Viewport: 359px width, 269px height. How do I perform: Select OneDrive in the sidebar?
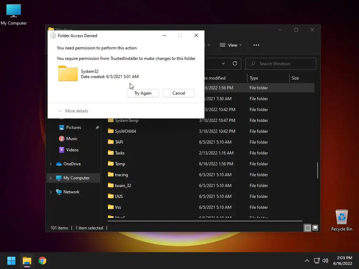(x=72, y=164)
